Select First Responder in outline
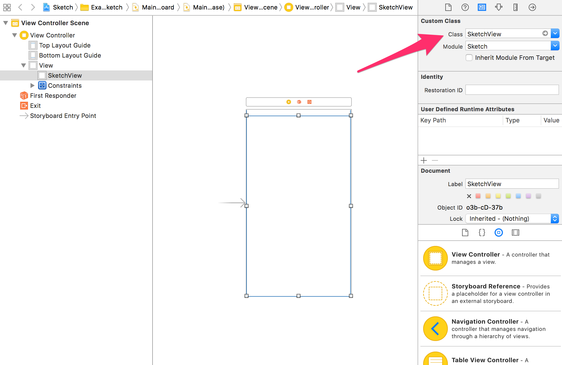 [53, 96]
